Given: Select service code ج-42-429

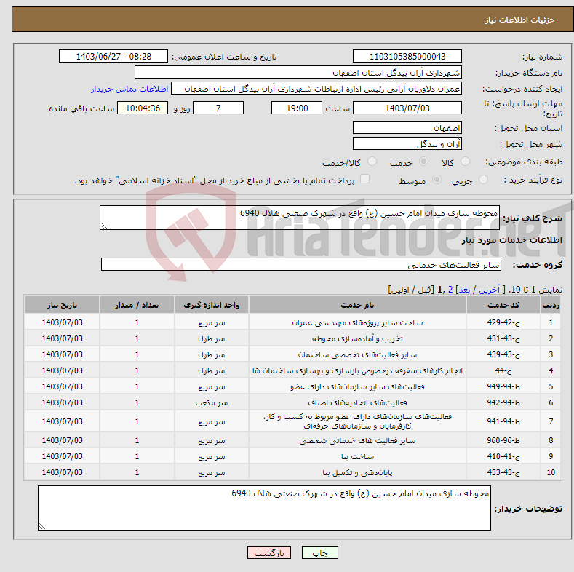Looking at the screenshot, I should coord(503,322).
